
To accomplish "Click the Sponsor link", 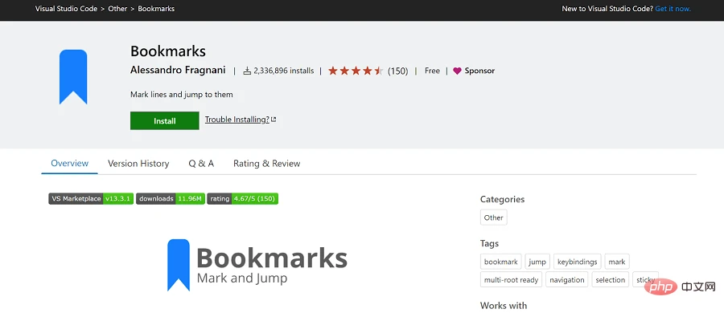I will [479, 71].
